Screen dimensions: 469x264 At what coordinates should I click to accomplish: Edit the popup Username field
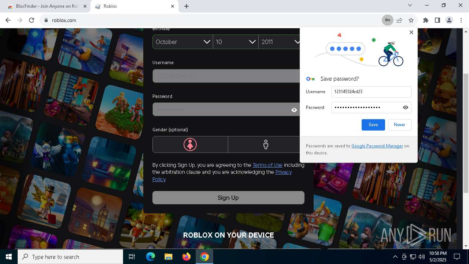(371, 92)
